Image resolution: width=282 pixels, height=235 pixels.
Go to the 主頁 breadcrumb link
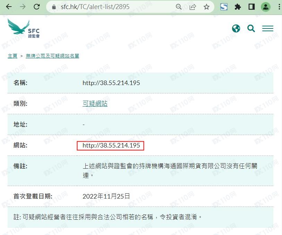(12, 56)
